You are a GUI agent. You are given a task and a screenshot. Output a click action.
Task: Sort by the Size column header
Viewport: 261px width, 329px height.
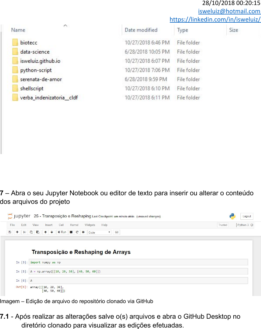pyautogui.click(x=234, y=30)
